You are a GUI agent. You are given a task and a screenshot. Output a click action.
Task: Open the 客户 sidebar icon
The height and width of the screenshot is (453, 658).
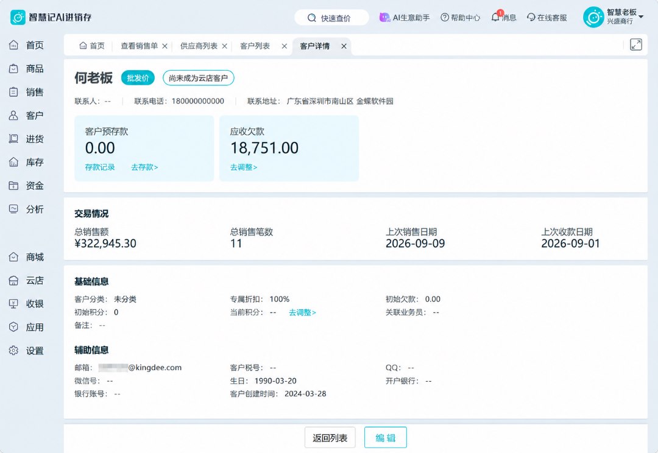14,115
